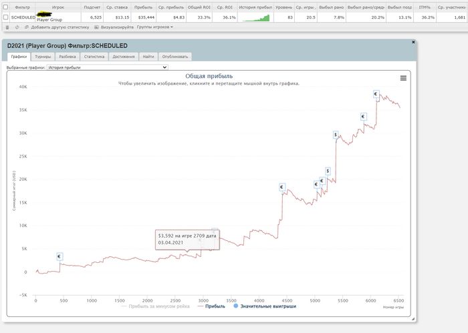Screen dimensions: 468x333
Task: Switch to the Разбивка tab
Action: pos(68,57)
